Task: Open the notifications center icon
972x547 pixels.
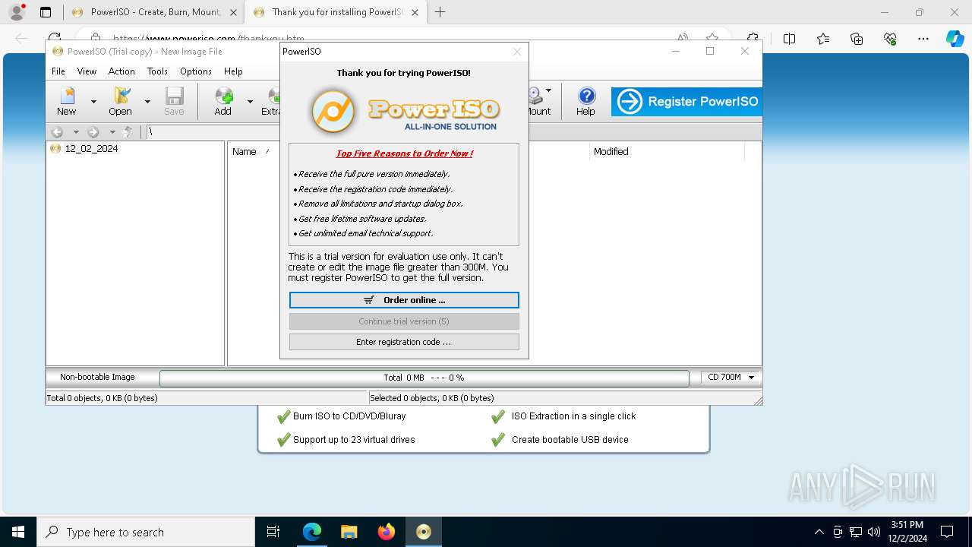Action: point(947,532)
